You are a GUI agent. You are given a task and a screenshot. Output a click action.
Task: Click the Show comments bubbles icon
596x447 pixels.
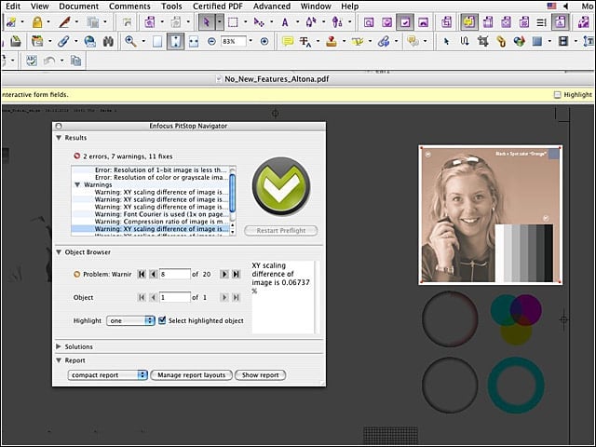[x=413, y=41]
